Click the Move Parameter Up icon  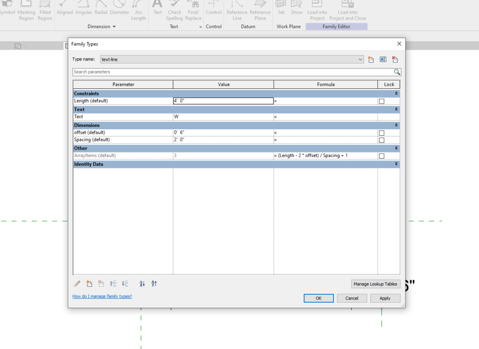tap(113, 284)
